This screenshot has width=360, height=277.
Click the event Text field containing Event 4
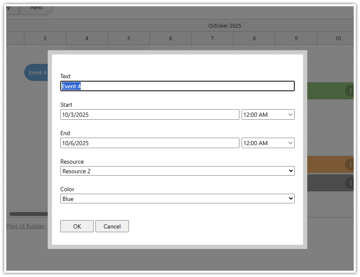pyautogui.click(x=177, y=86)
